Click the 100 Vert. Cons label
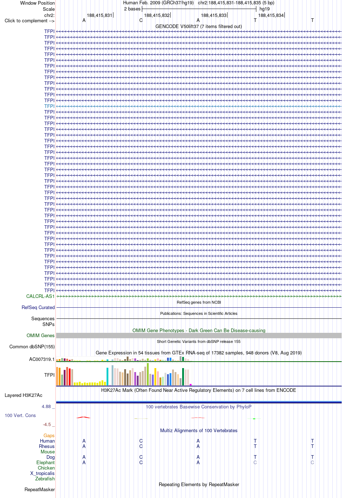Image resolution: width=342 pixels, height=498 pixels. [20, 415]
